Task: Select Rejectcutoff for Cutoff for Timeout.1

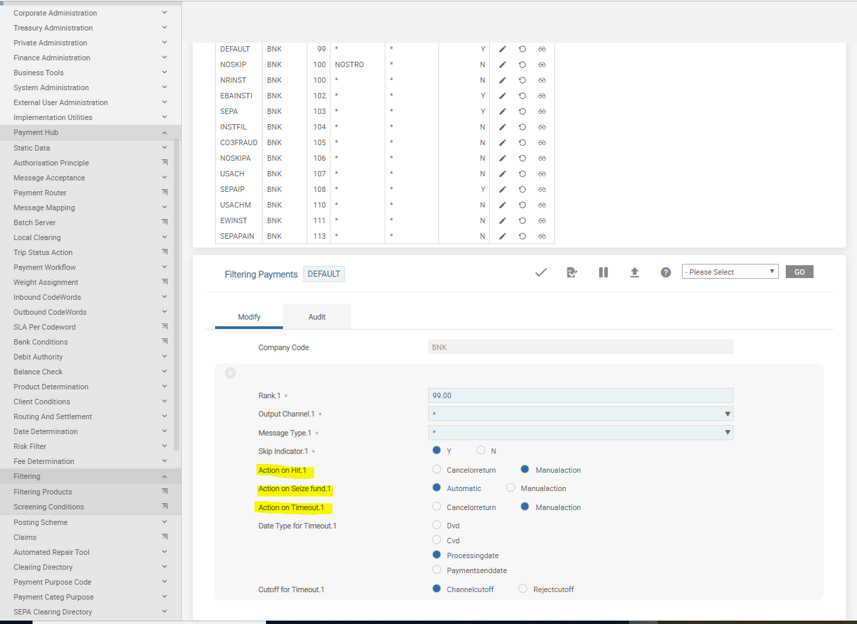Action: 522,589
